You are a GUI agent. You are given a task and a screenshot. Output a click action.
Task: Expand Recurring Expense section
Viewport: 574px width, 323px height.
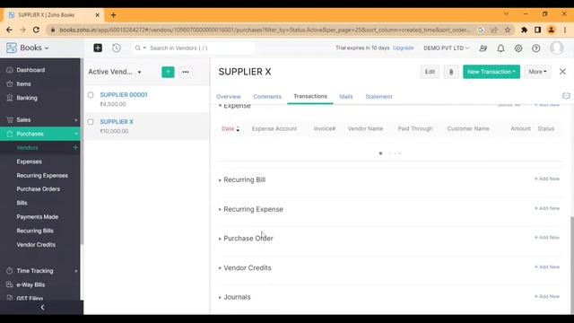click(251, 209)
